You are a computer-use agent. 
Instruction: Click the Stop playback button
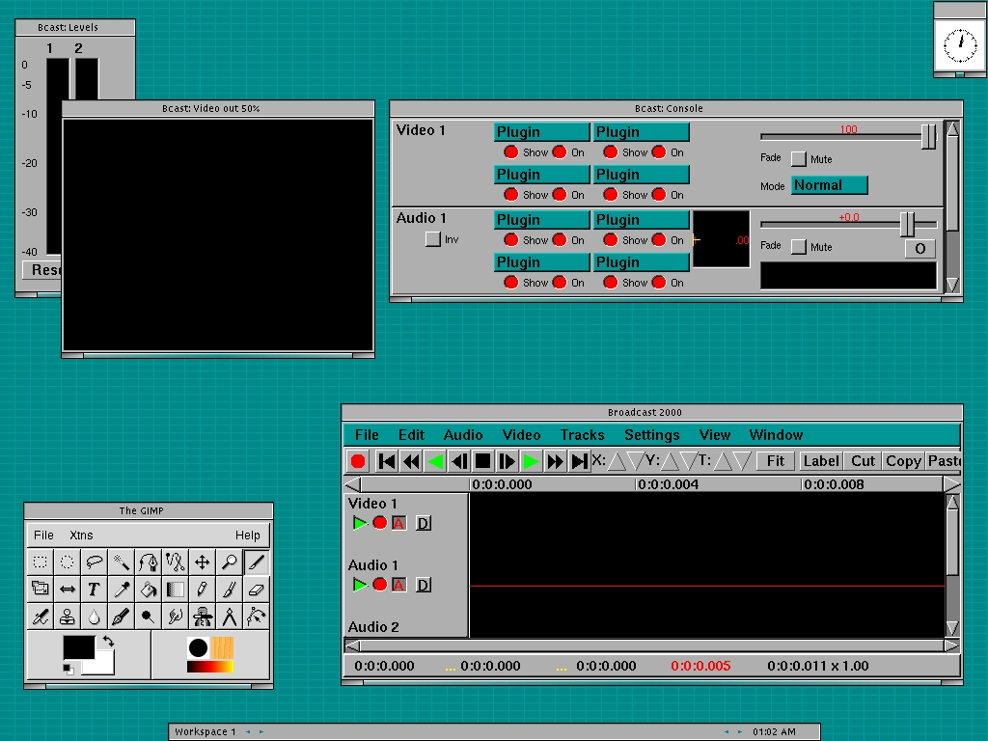coord(483,461)
